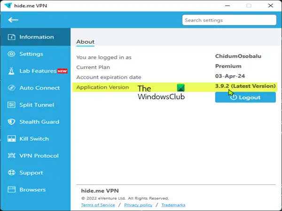This screenshot has width=282, height=211.
Task: Minimize the hide.me VPN window
Action: tap(227, 6)
